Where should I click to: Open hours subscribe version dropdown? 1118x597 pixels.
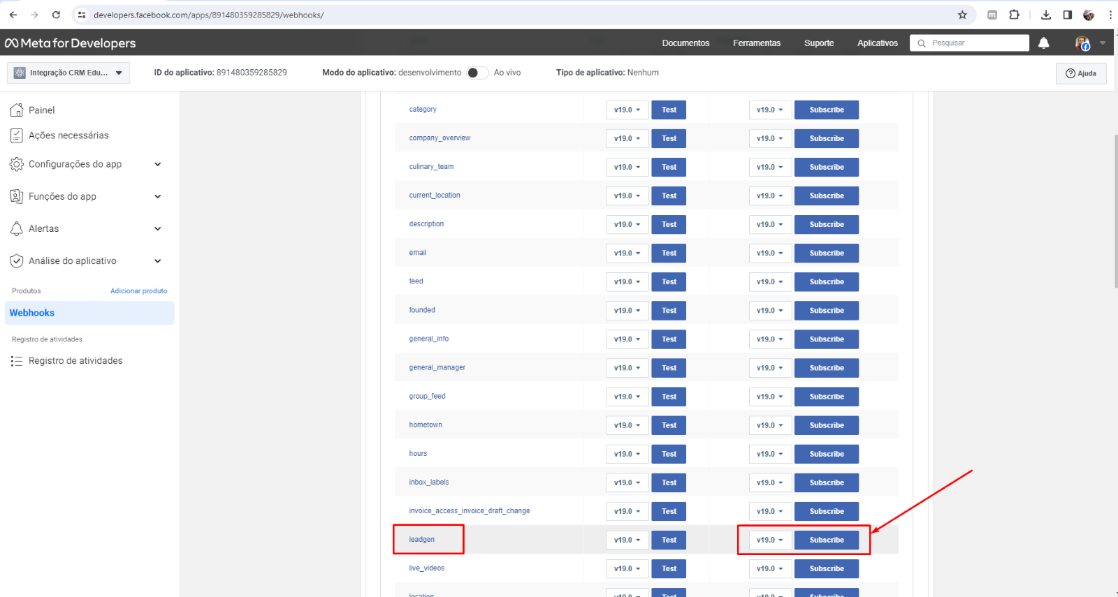(x=770, y=454)
